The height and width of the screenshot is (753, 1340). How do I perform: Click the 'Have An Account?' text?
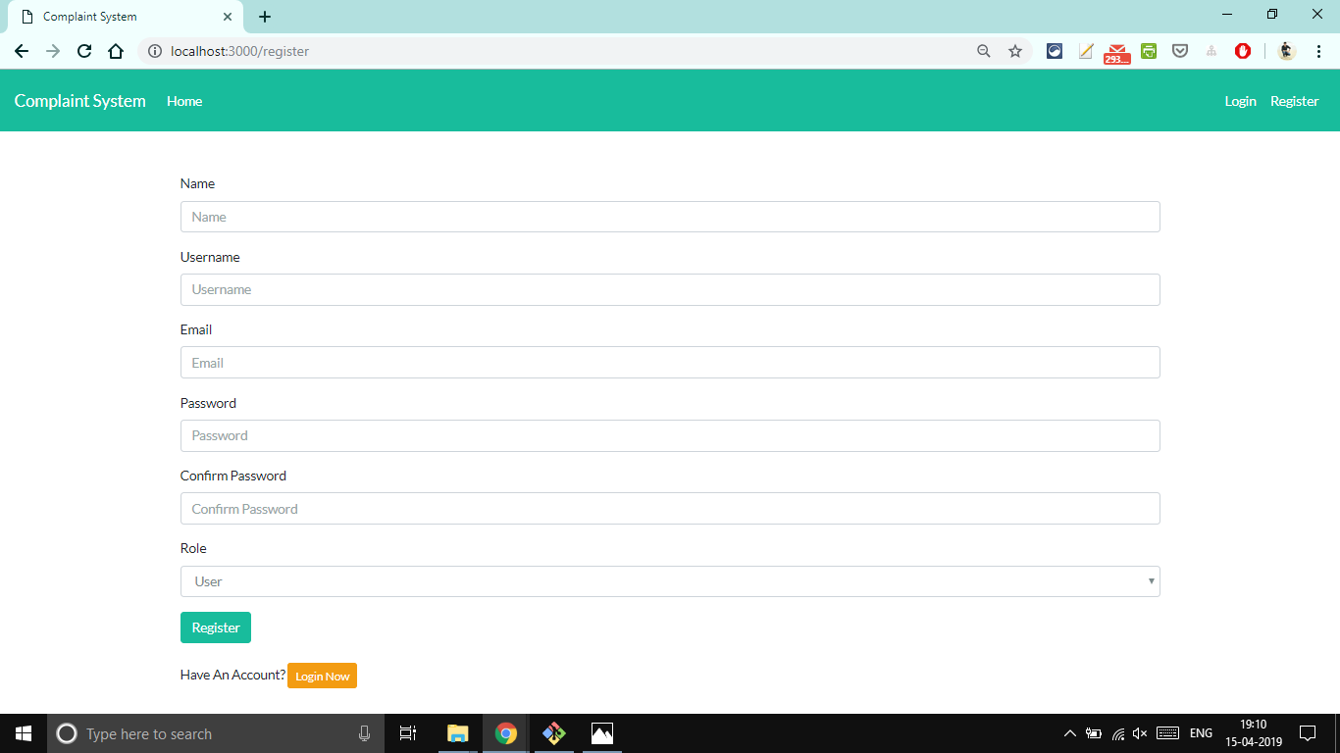click(232, 675)
